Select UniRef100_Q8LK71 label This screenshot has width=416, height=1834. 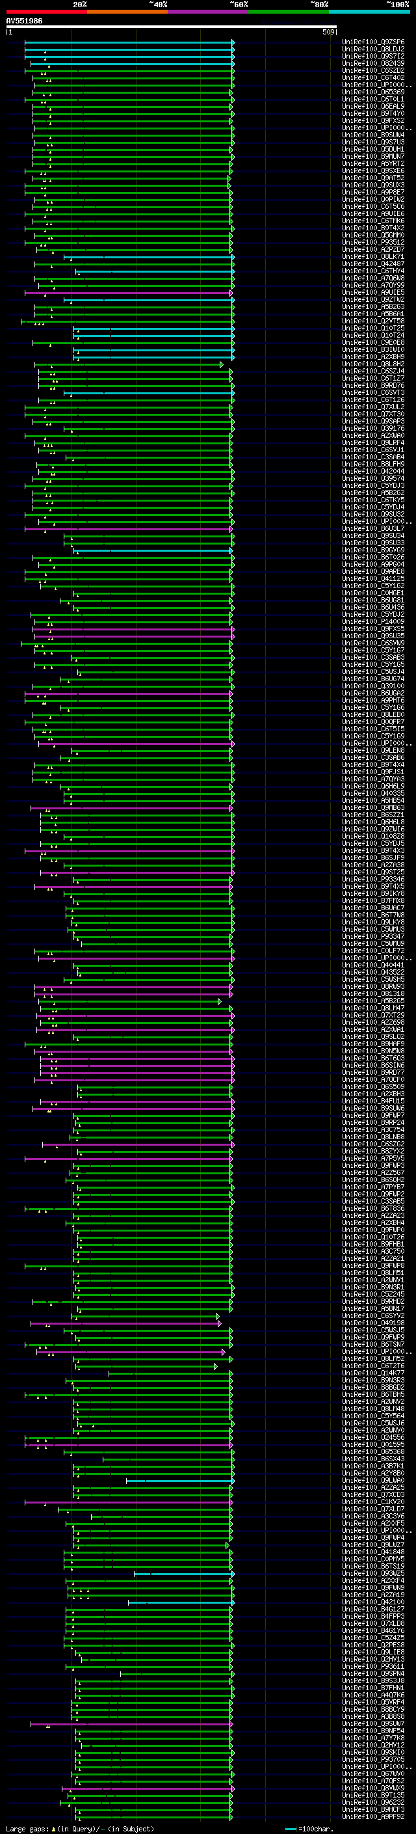373,256
